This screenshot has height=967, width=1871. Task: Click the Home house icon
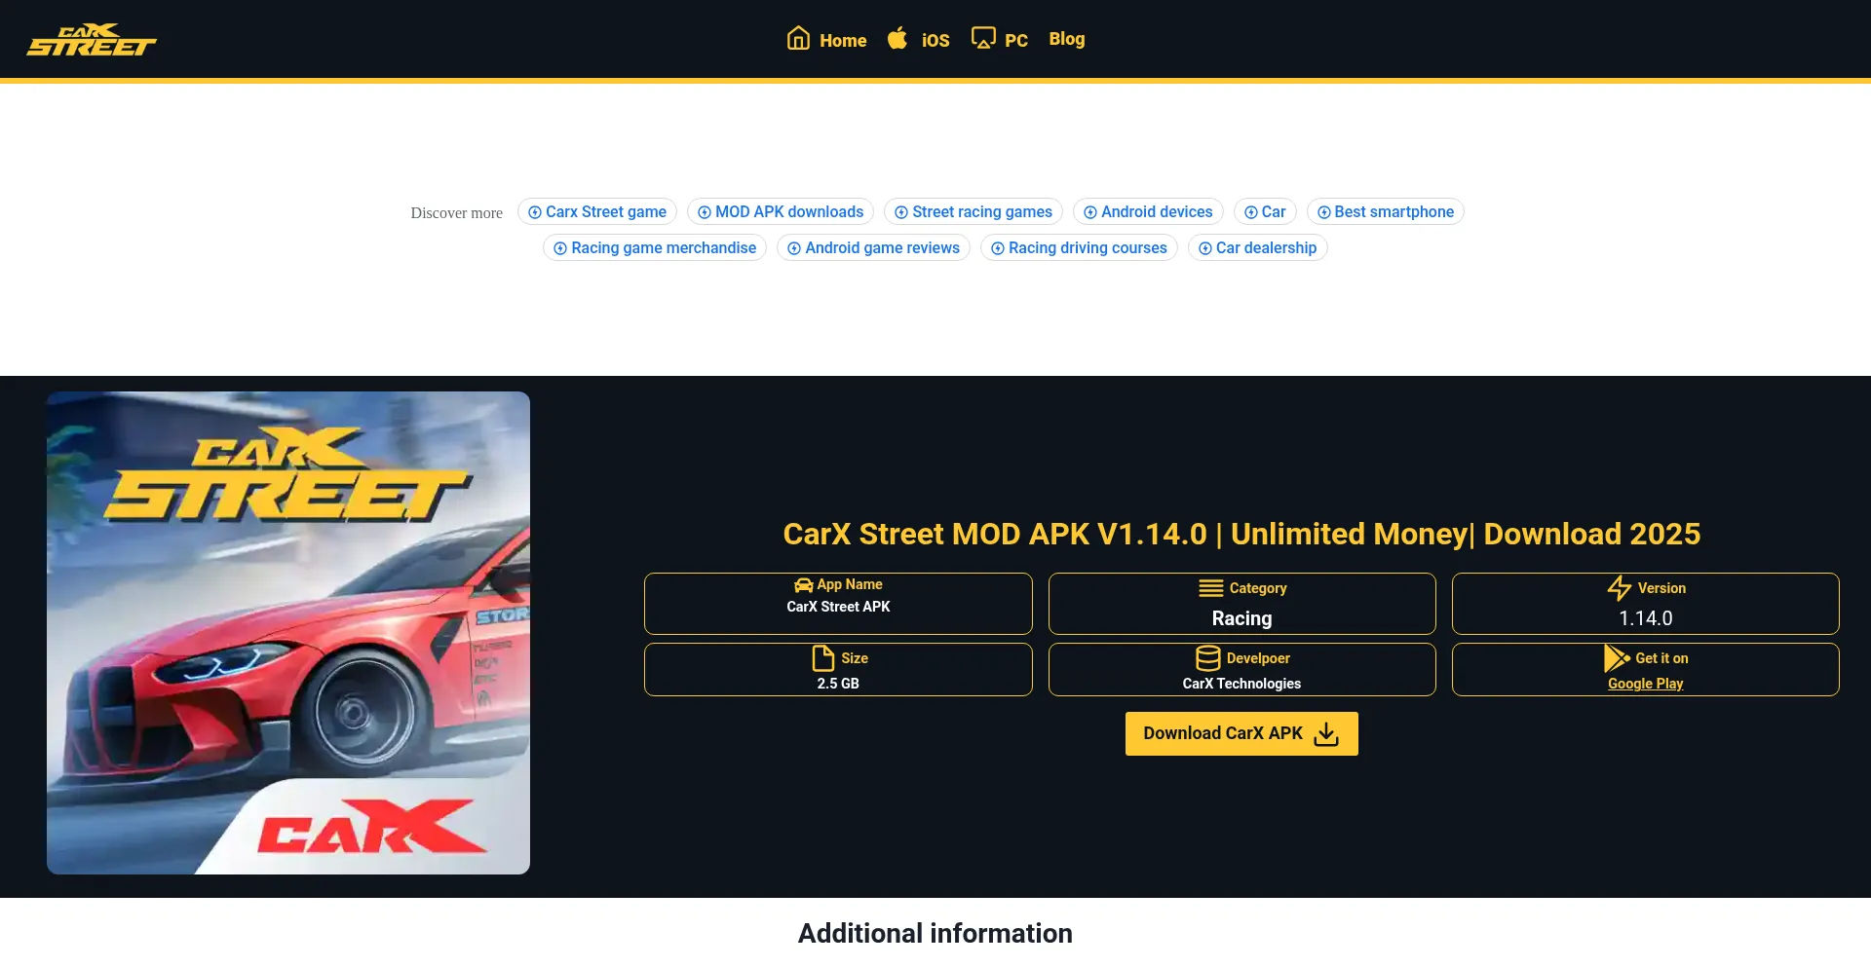point(798,39)
